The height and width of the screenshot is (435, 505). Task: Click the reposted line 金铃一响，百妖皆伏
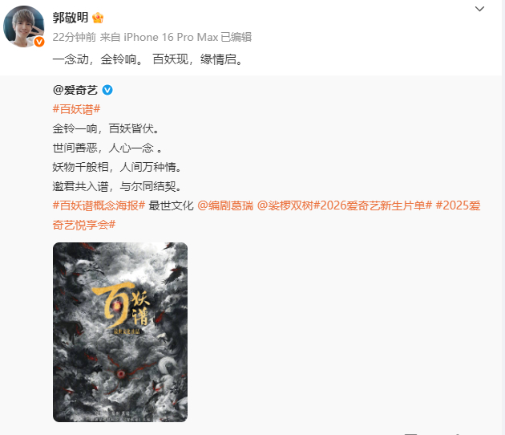107,128
